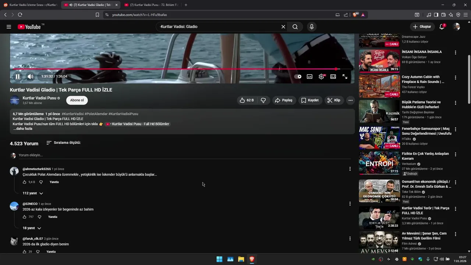Viewport: 471px width, 265px height.
Task: Close the Kurtlar Vadisi Gladio tab
Action: tap(116, 5)
